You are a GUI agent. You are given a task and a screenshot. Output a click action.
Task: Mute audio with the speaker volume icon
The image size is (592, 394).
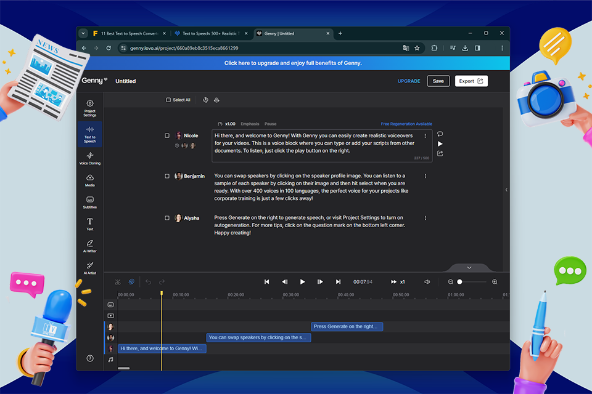point(427,282)
